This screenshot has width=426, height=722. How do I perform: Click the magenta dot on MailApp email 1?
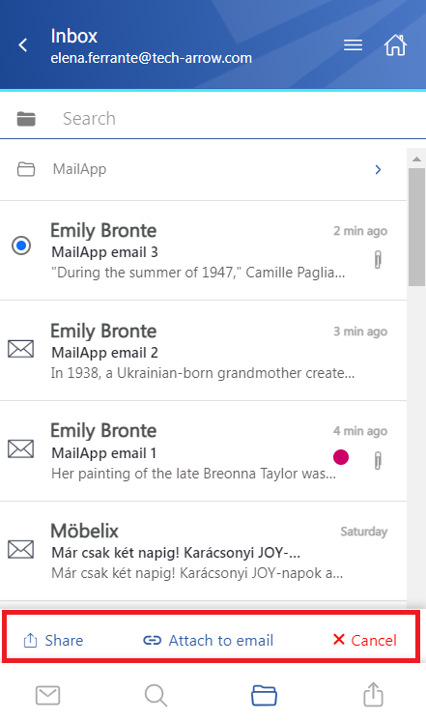pos(341,457)
